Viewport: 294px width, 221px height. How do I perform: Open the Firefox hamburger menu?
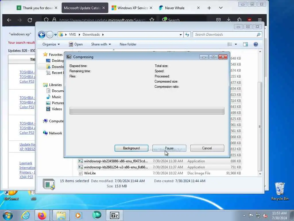(x=260, y=20)
